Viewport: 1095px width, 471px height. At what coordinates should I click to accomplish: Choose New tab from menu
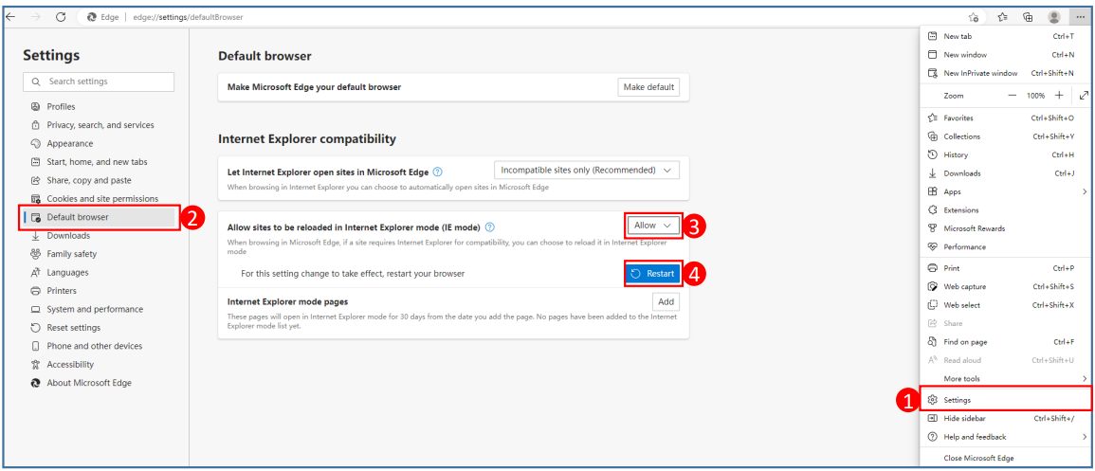(x=1004, y=36)
